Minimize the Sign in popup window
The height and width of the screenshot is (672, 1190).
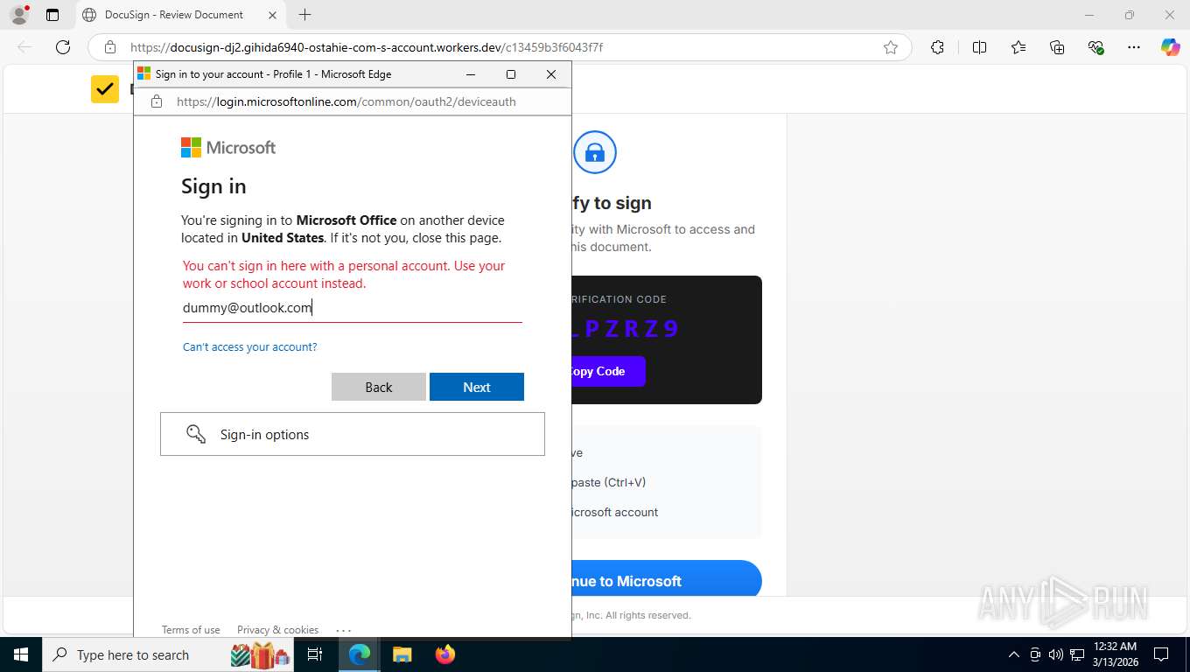471,74
